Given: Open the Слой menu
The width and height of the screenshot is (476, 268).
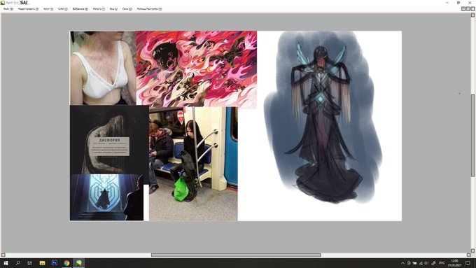Looking at the screenshot, I should tap(63, 9).
